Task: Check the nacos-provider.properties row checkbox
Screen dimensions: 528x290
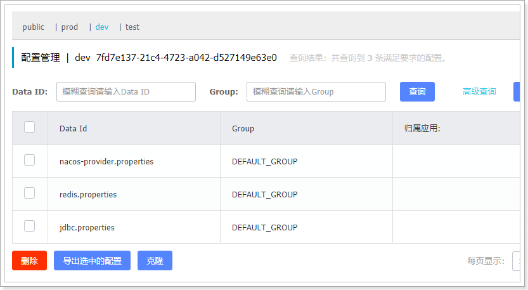Action: (30, 161)
